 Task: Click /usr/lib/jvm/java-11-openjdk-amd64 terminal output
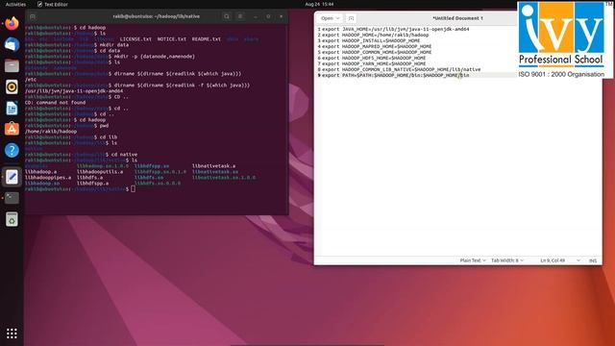74,91
